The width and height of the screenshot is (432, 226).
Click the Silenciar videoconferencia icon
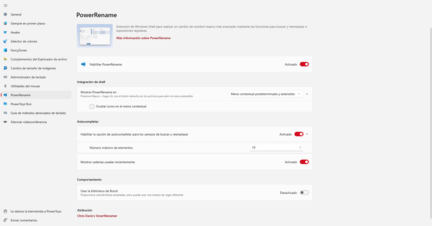click(x=5, y=122)
